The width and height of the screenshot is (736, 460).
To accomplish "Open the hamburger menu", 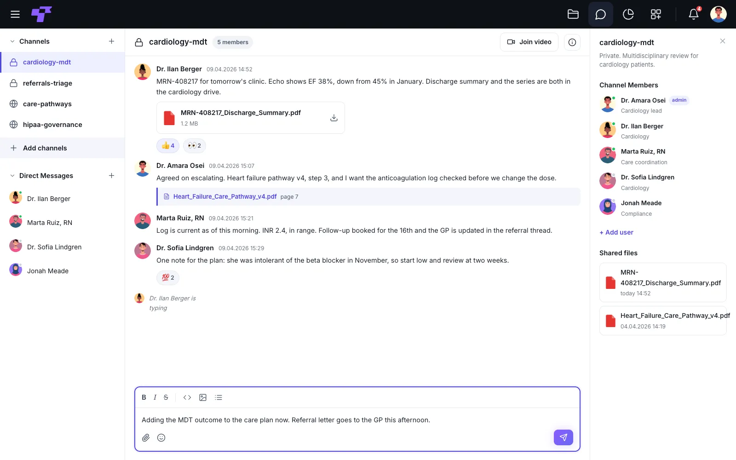I will click(15, 14).
